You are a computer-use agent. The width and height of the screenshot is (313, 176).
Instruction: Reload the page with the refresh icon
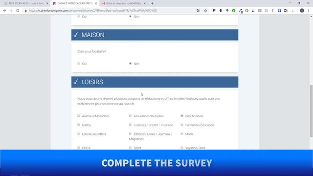(18, 11)
